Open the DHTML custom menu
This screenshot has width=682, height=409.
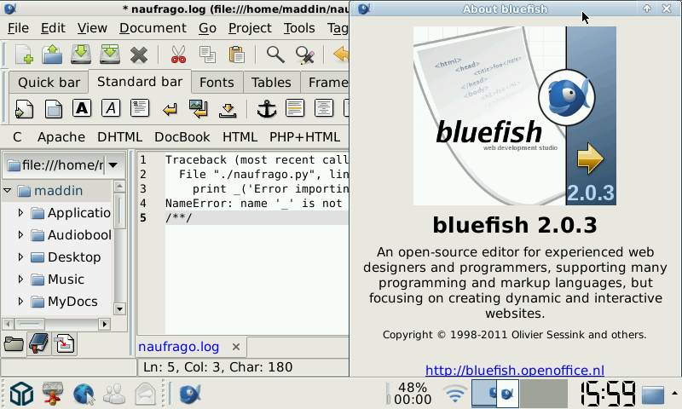[x=119, y=137]
